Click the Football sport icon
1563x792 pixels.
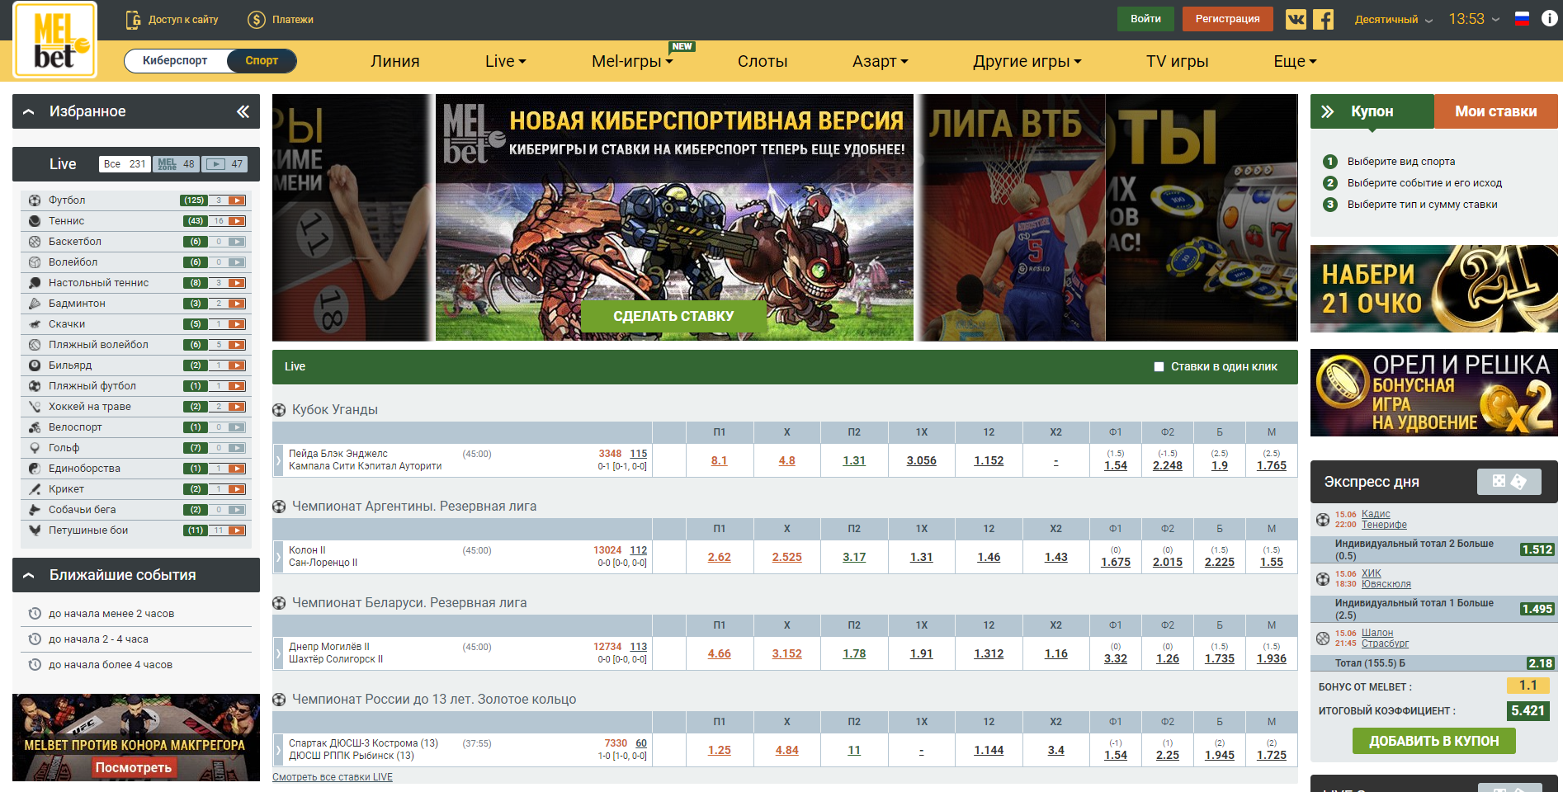click(x=35, y=200)
